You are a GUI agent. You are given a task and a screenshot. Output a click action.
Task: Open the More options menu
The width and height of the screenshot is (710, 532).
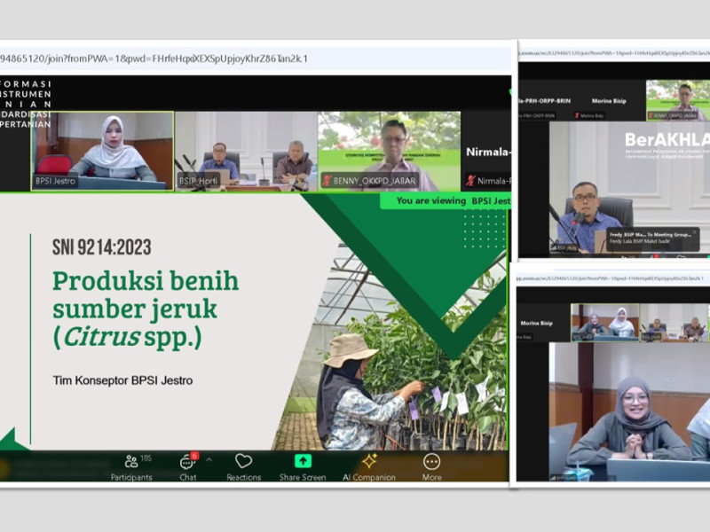(x=431, y=466)
